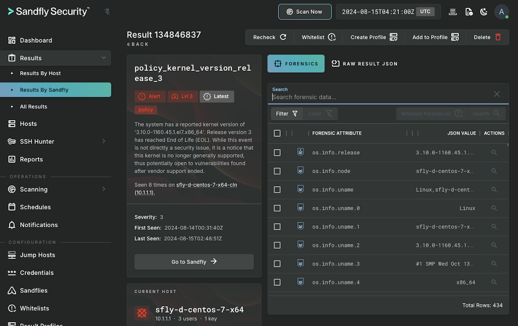Select the header select-all checkbox
Screen dimensions: 518x326
coord(277,133)
